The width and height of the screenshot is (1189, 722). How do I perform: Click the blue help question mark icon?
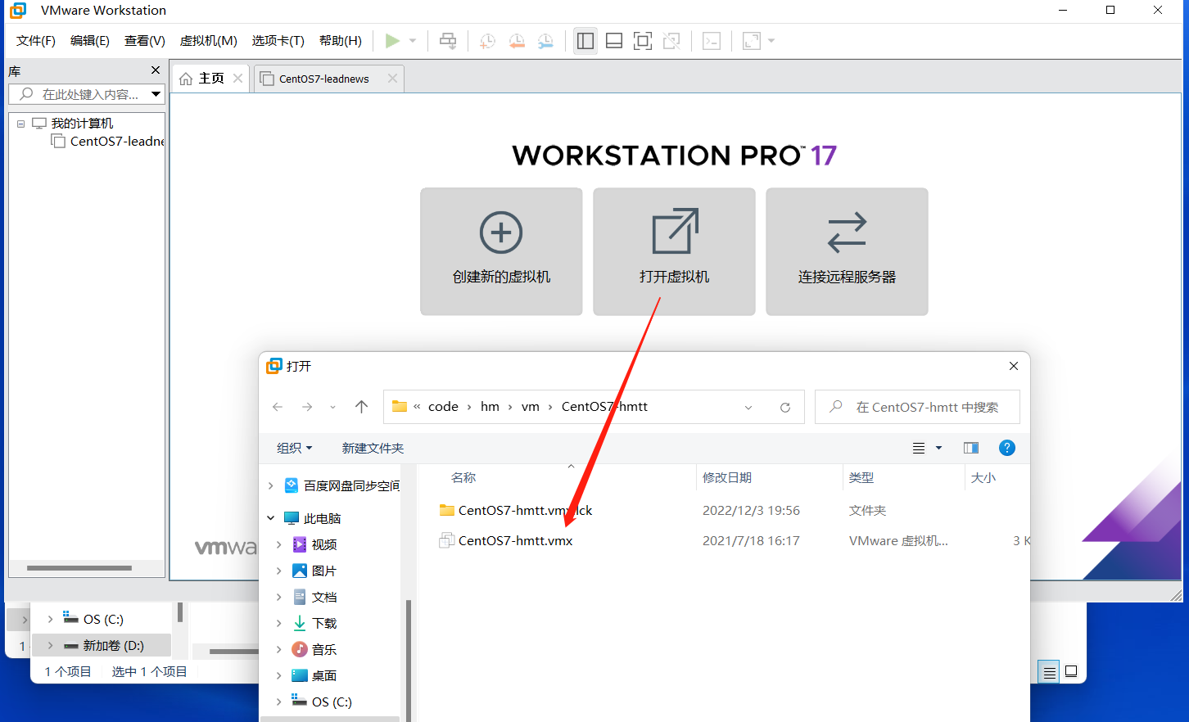[x=1007, y=448]
